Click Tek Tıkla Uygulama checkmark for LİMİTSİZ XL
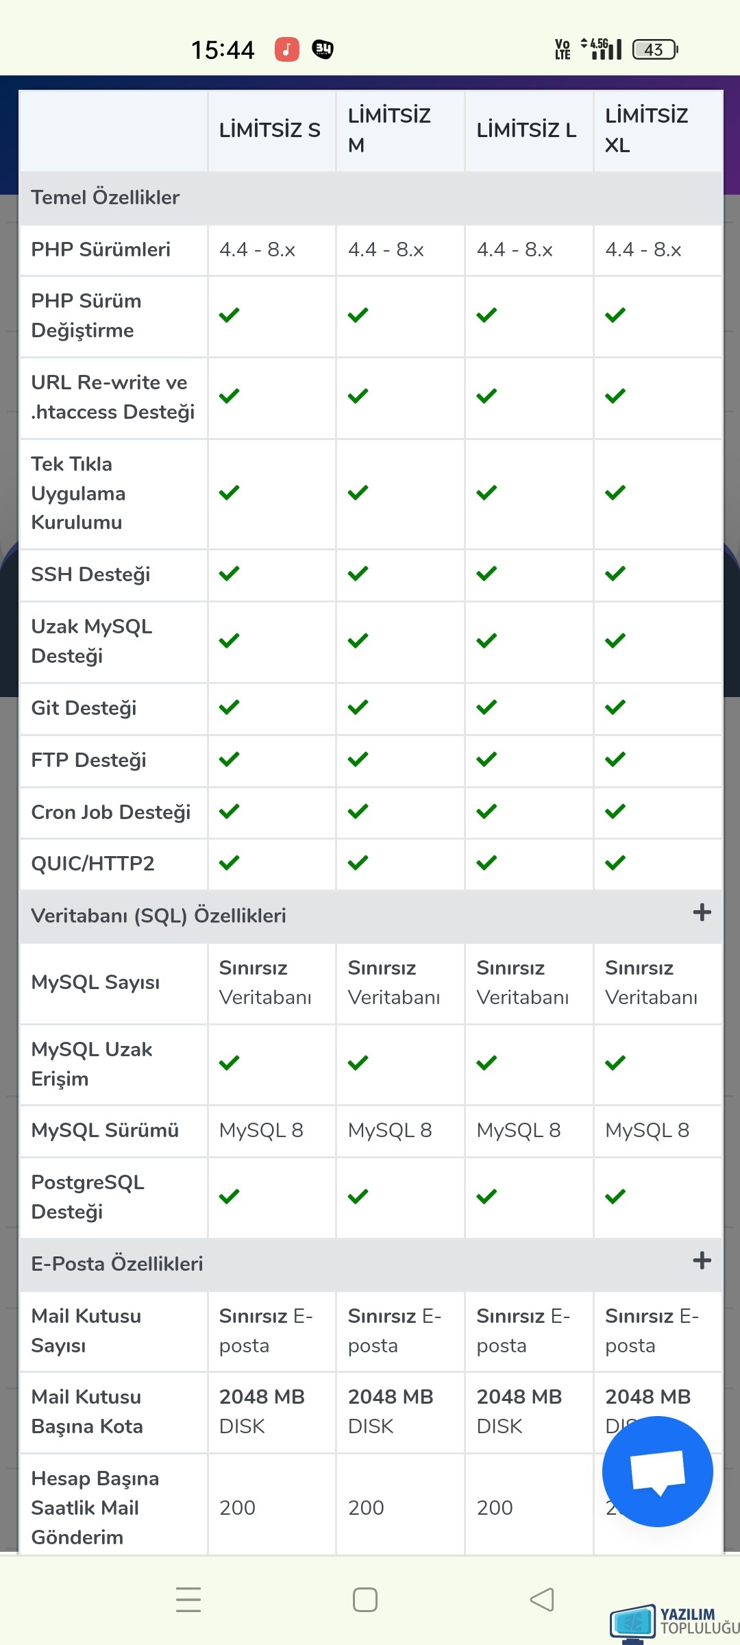The height and width of the screenshot is (1645, 740). (615, 493)
